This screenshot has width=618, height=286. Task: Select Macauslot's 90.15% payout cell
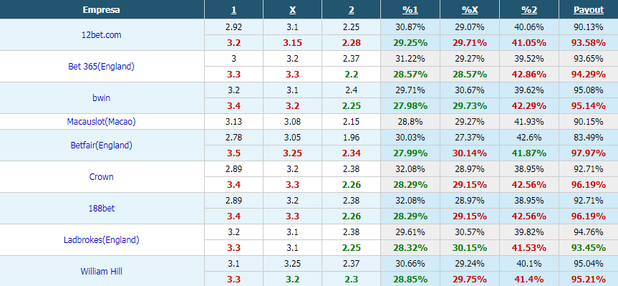pyautogui.click(x=589, y=122)
